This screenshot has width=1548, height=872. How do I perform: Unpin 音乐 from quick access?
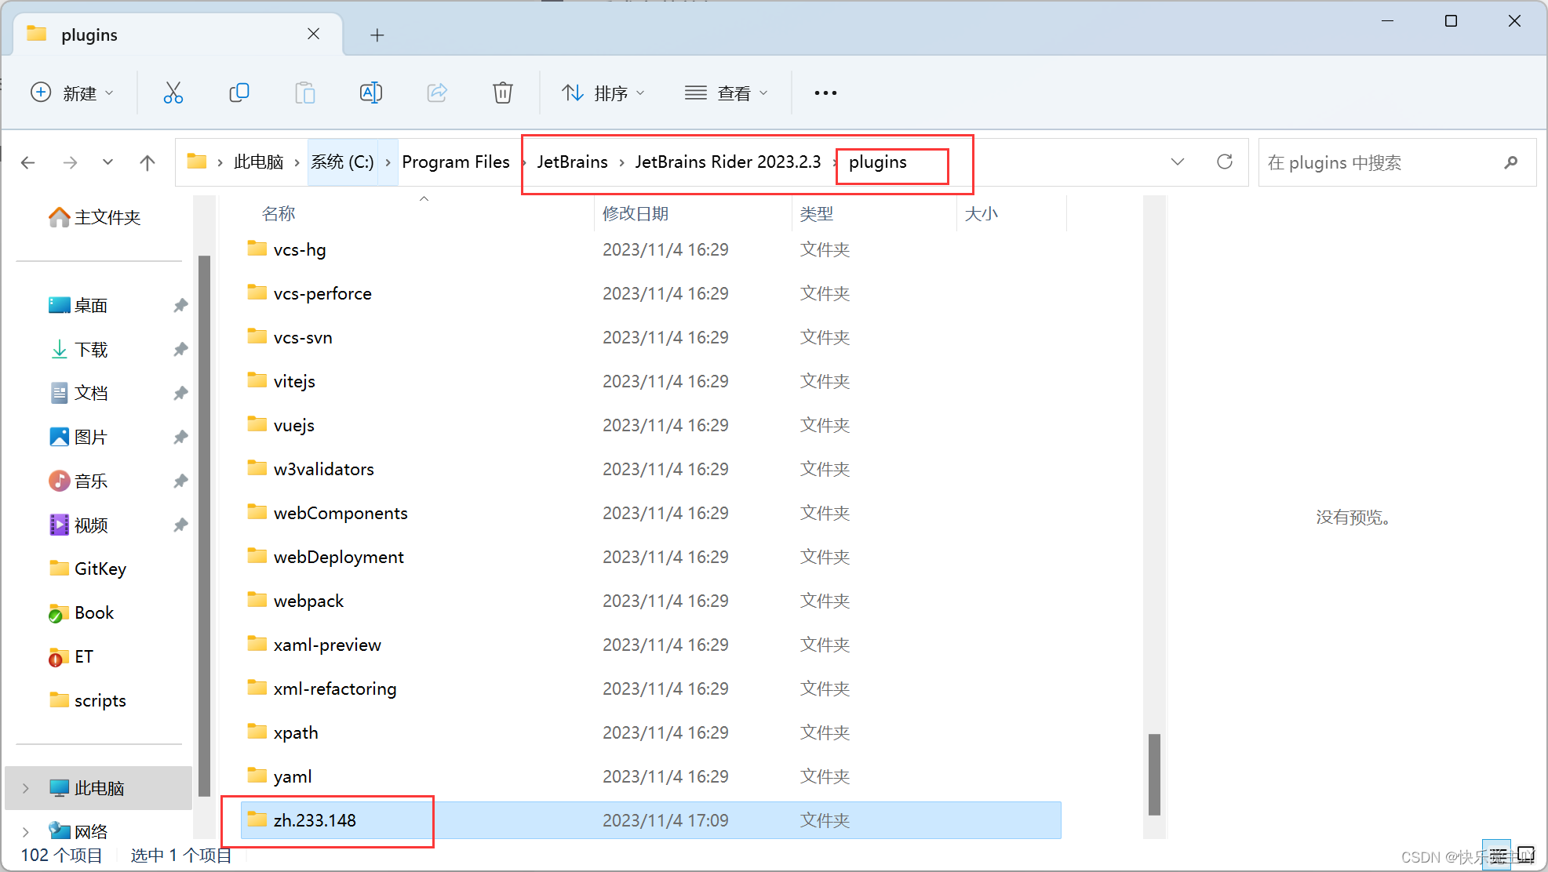[180, 481]
